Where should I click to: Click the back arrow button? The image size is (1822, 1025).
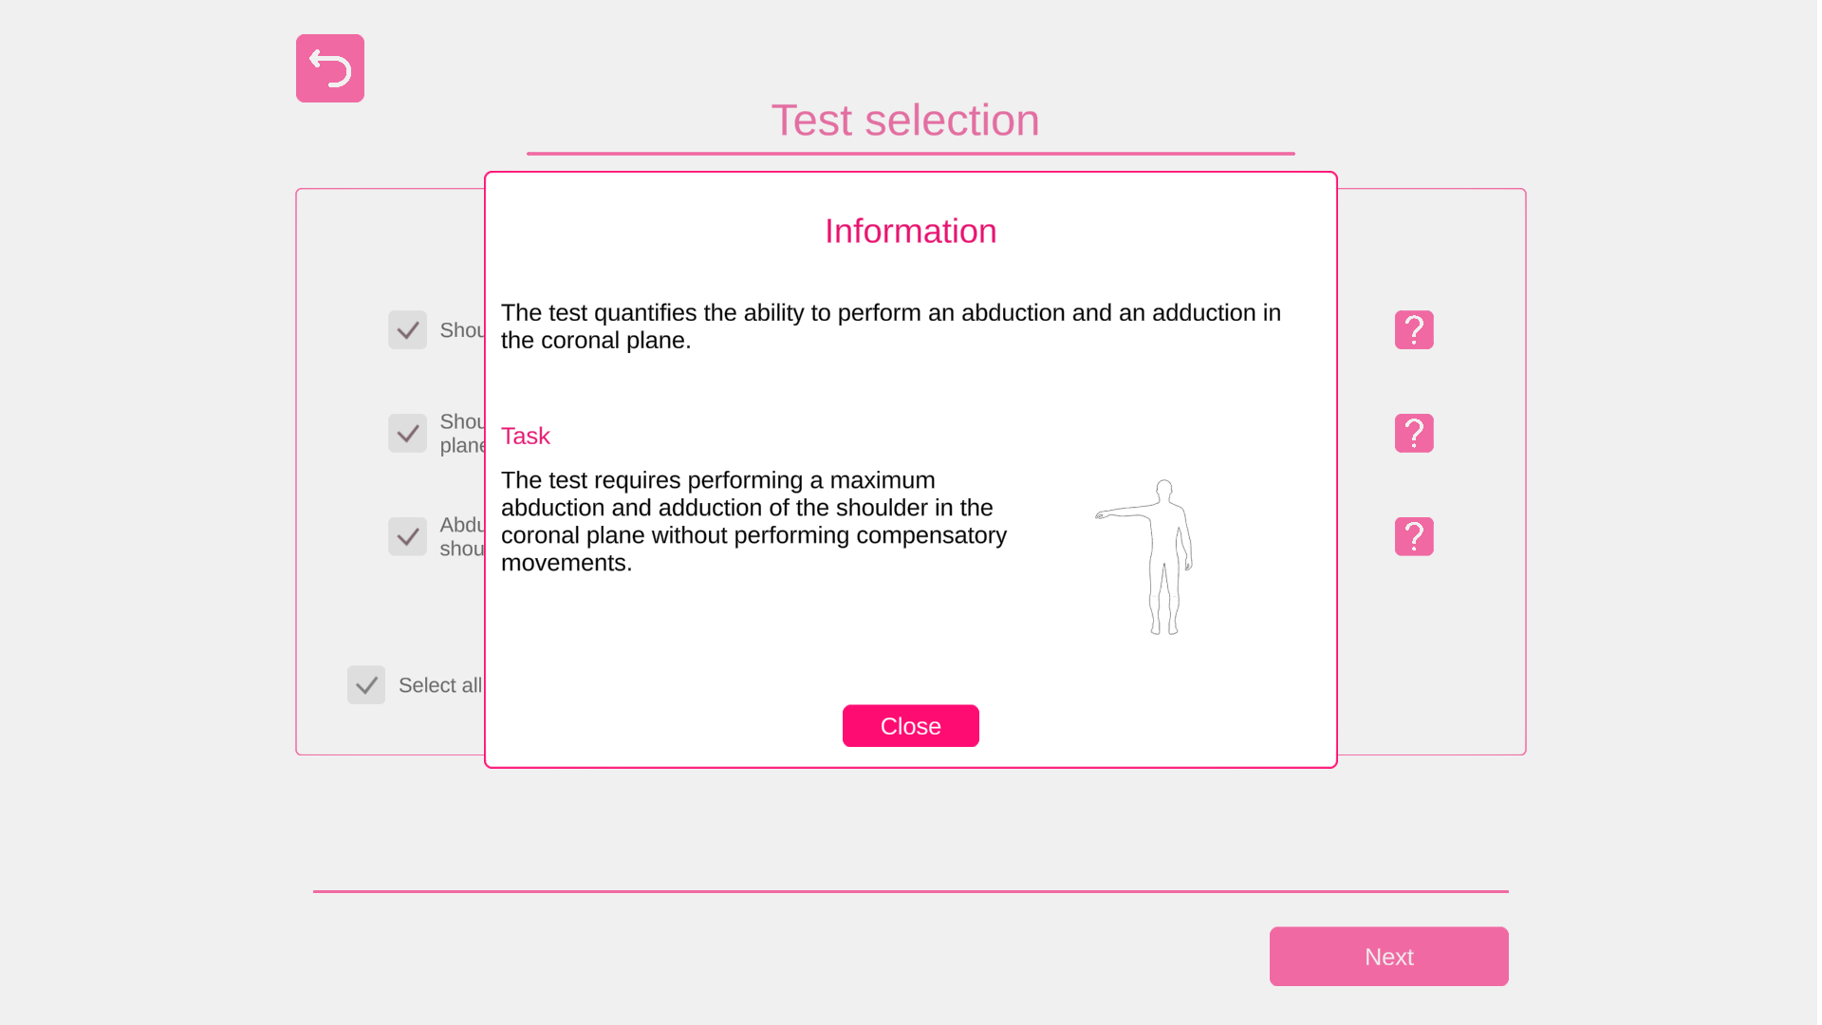click(329, 68)
